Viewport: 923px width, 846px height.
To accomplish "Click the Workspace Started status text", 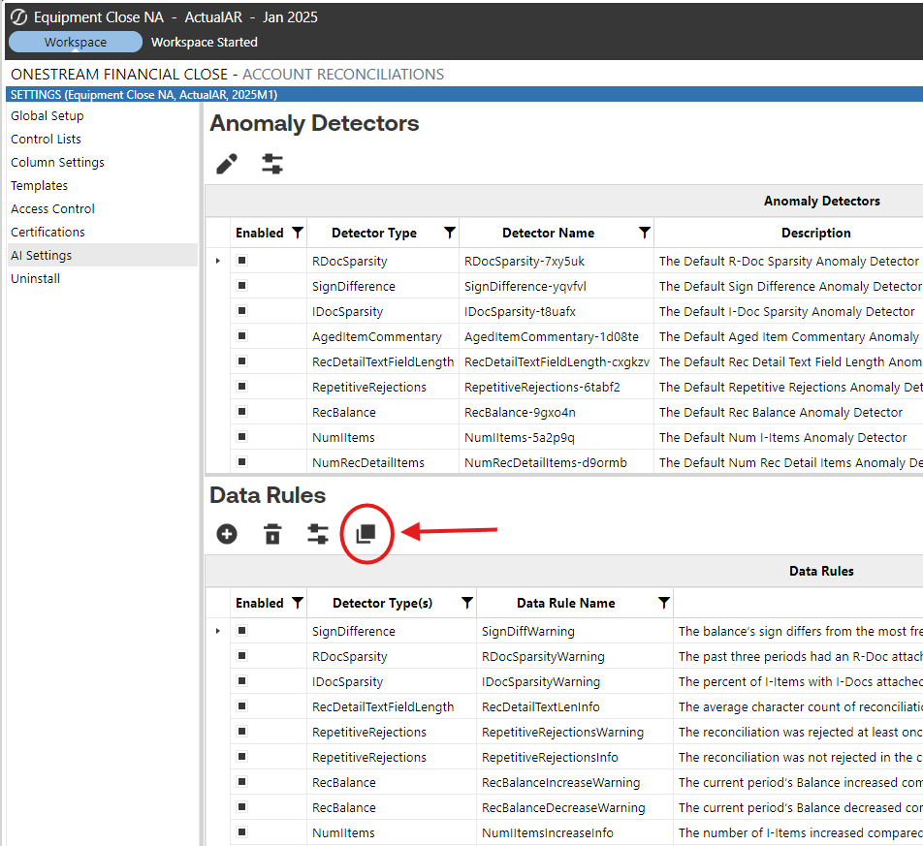I will pyautogui.click(x=205, y=43).
